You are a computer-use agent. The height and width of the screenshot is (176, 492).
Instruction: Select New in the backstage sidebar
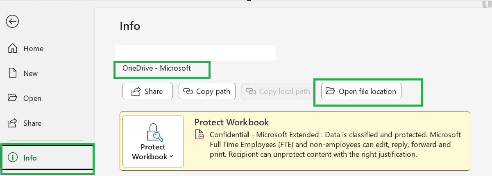[x=23, y=74]
